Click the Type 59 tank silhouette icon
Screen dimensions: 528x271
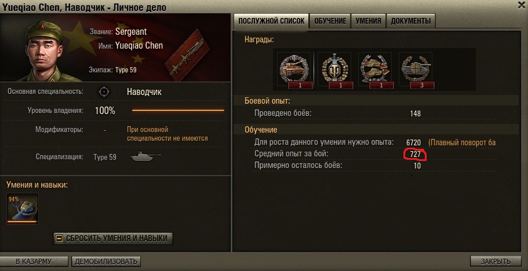pyautogui.click(x=145, y=156)
